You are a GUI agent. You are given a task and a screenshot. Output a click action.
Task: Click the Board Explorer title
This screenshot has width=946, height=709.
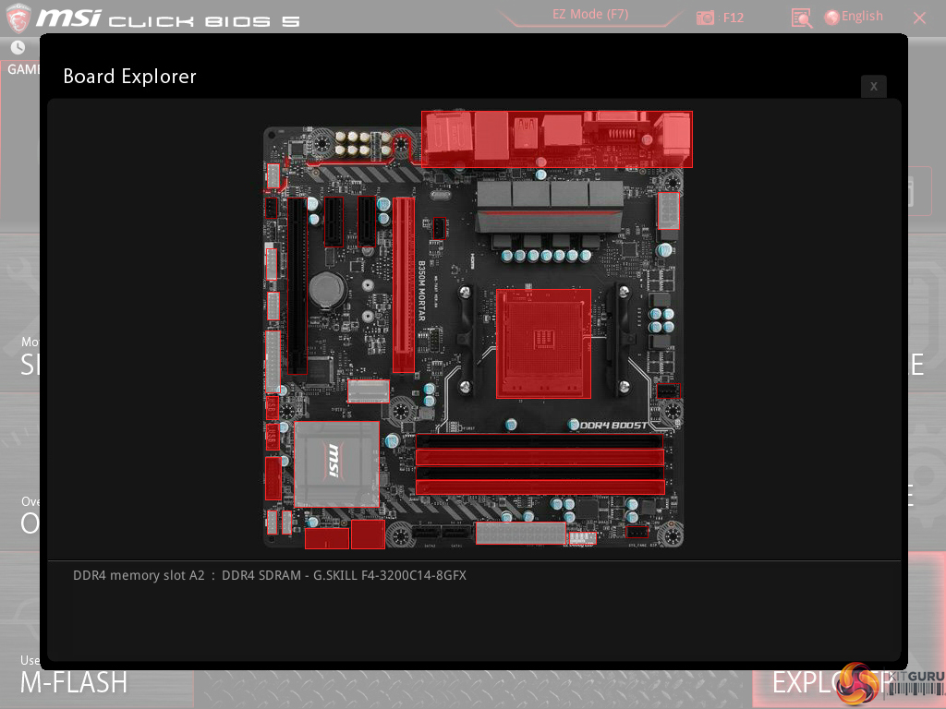[129, 77]
